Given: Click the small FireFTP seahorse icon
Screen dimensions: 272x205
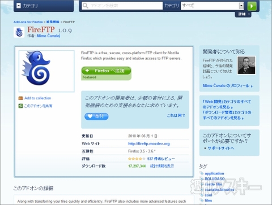Looking at the screenshot, I should tap(19, 32).
